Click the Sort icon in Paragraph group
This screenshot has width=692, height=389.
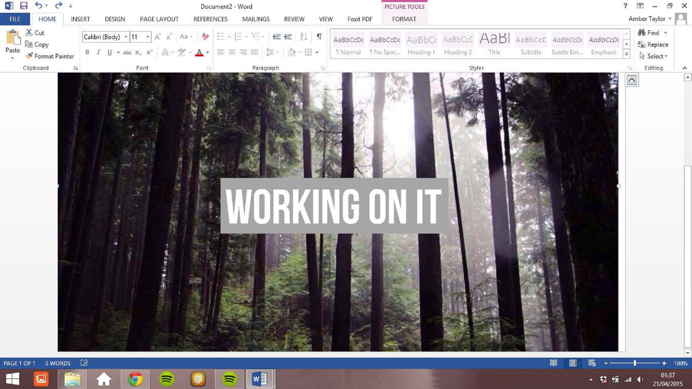point(303,36)
